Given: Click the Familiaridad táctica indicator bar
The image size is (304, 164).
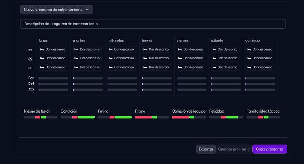Looking at the screenshot, I should click(263, 117).
